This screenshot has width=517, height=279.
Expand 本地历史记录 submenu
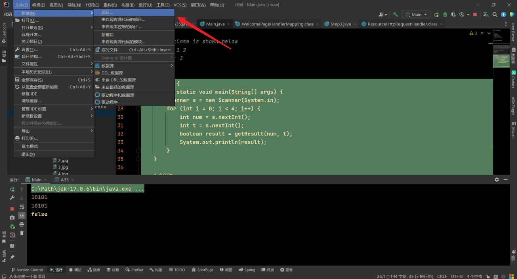click(x=54, y=72)
